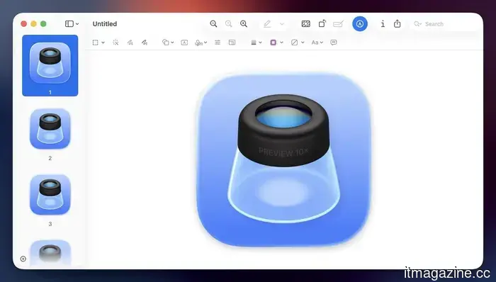This screenshot has height=282, width=496.
Task: Add a note speech bubble annotation
Action: click(x=334, y=43)
